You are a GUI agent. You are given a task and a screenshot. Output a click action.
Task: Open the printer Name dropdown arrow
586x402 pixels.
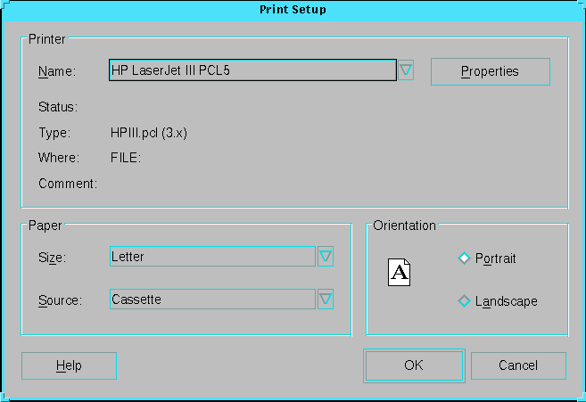pos(406,70)
